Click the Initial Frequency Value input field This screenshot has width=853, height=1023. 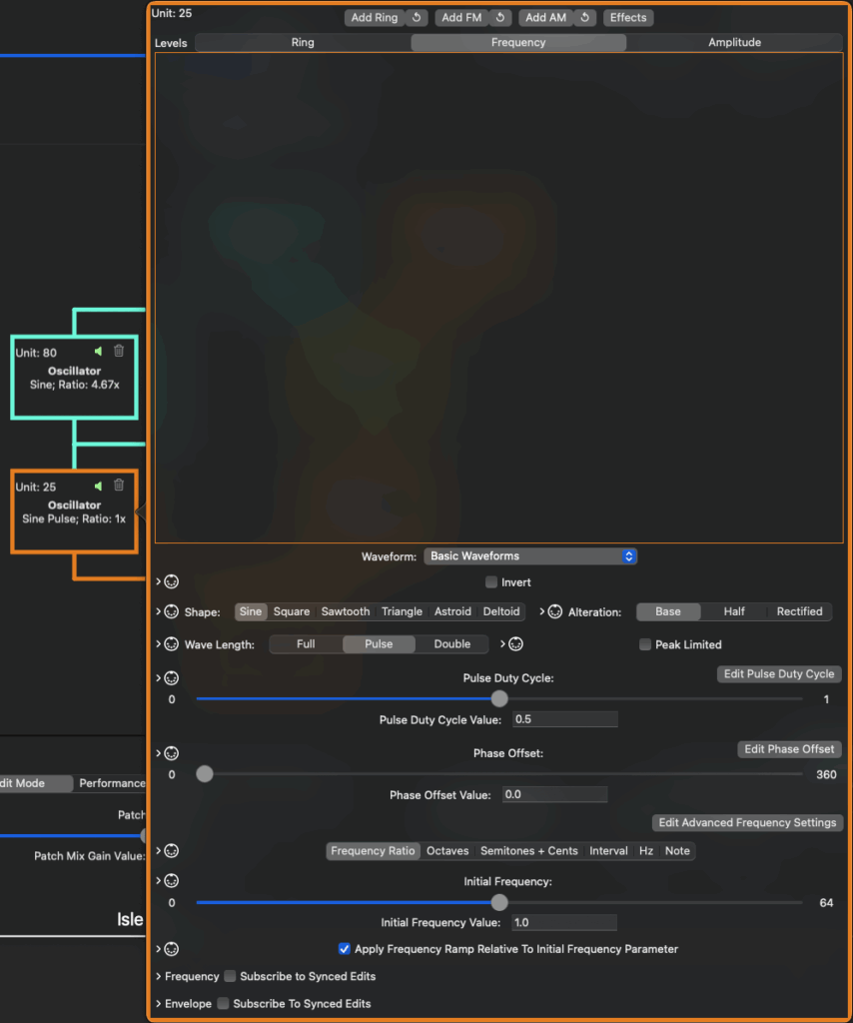563,923
